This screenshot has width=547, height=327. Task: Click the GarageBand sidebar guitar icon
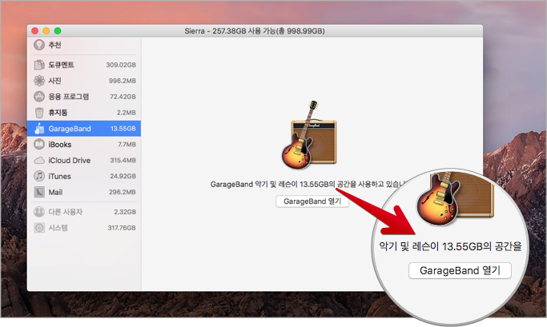[x=39, y=129]
